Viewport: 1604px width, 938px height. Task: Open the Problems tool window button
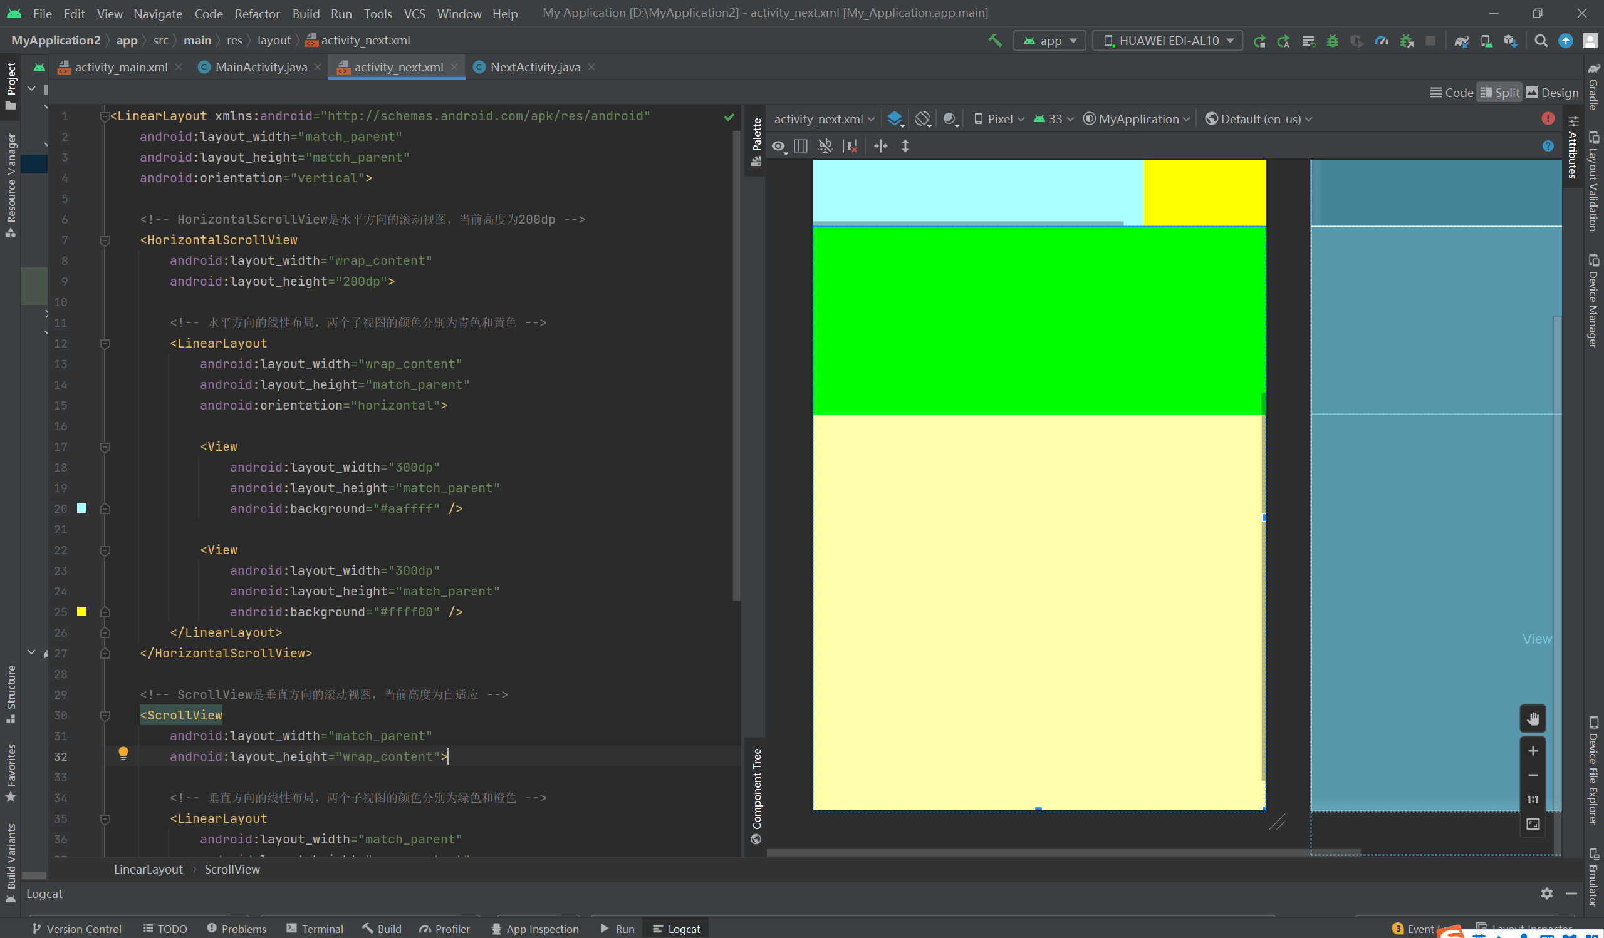tap(237, 929)
